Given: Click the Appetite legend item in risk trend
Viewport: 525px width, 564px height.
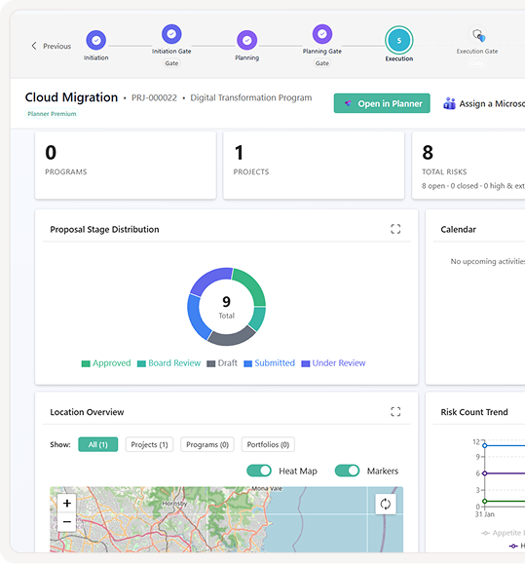Looking at the screenshot, I should pos(503,533).
